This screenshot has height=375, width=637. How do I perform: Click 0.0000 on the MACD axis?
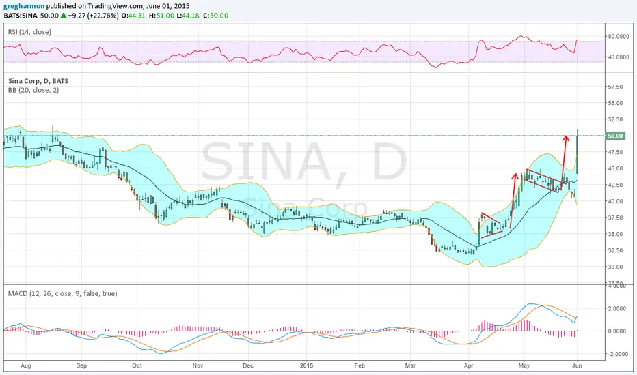(617, 331)
